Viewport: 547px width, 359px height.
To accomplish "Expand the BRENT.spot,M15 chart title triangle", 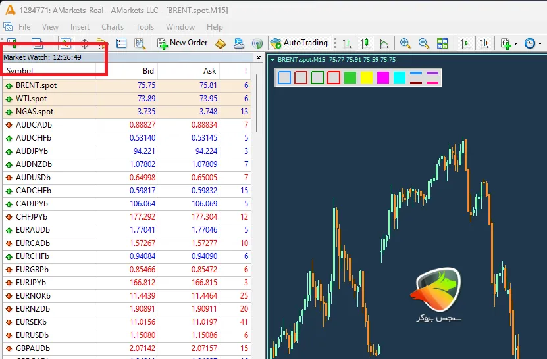I will click(x=272, y=60).
